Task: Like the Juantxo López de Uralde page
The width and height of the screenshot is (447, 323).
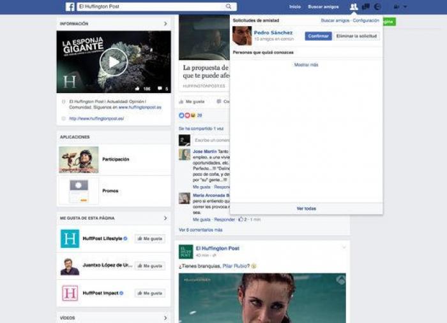Action: pyautogui.click(x=150, y=266)
